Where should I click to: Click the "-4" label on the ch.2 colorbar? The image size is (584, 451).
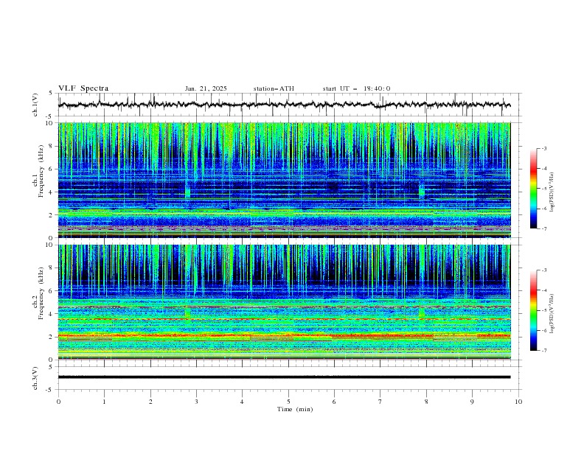point(544,290)
